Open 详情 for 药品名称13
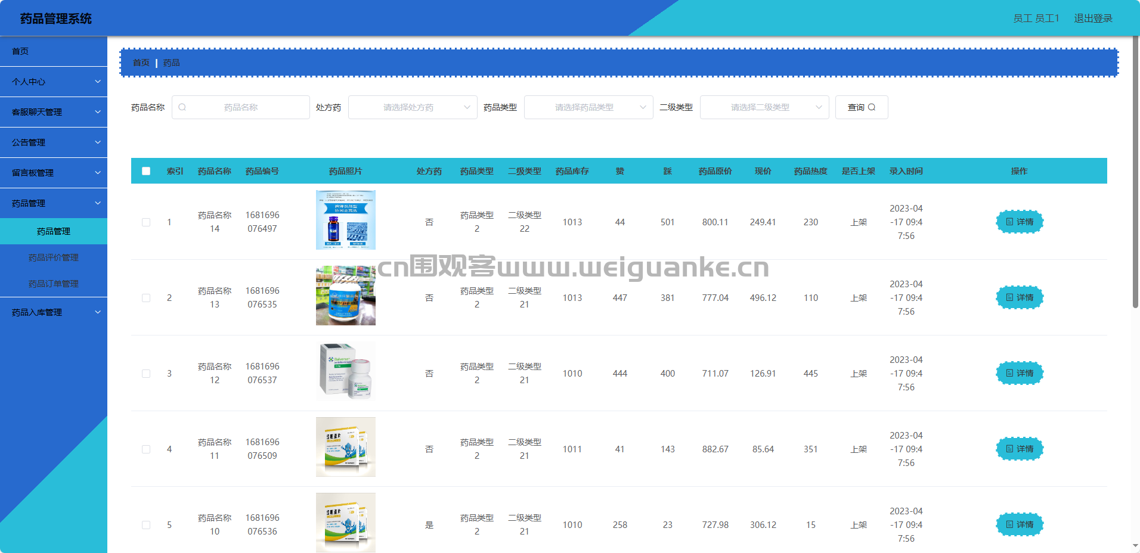Viewport: 1140px width, 553px height. [x=1020, y=297]
